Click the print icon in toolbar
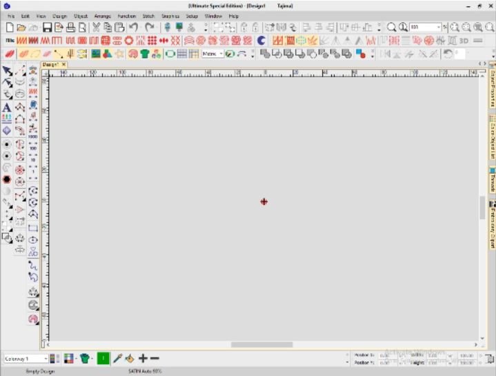 coord(70,28)
